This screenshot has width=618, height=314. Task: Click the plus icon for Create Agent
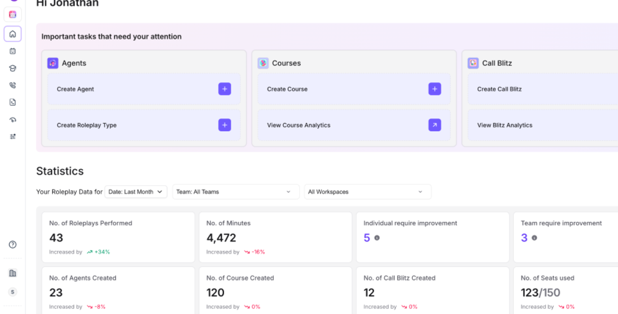(225, 89)
